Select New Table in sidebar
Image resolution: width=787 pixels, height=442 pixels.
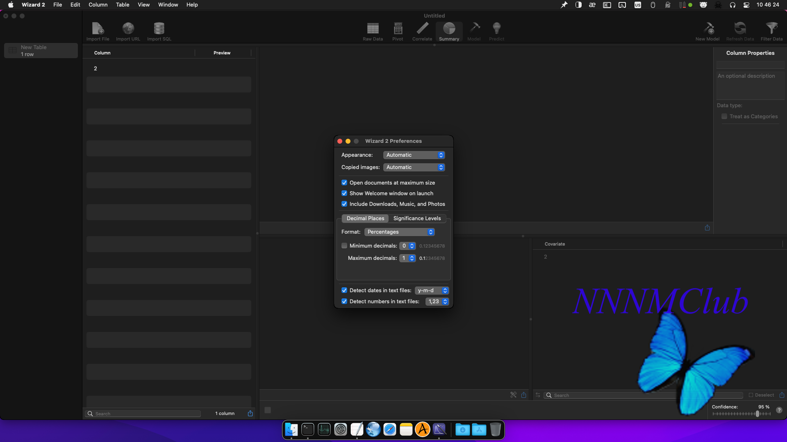click(41, 50)
